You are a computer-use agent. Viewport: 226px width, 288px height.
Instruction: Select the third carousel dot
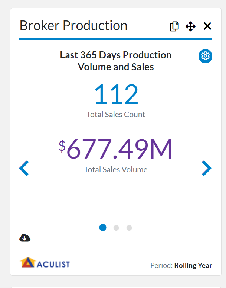pos(129,228)
